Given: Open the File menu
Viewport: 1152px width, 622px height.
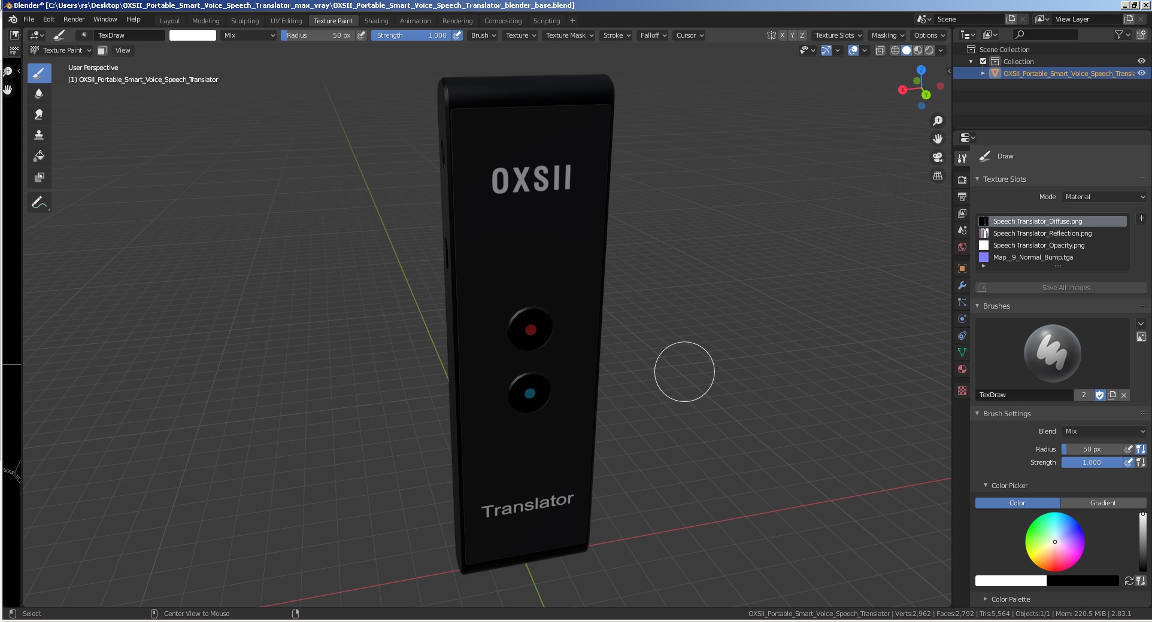Looking at the screenshot, I should (x=29, y=19).
